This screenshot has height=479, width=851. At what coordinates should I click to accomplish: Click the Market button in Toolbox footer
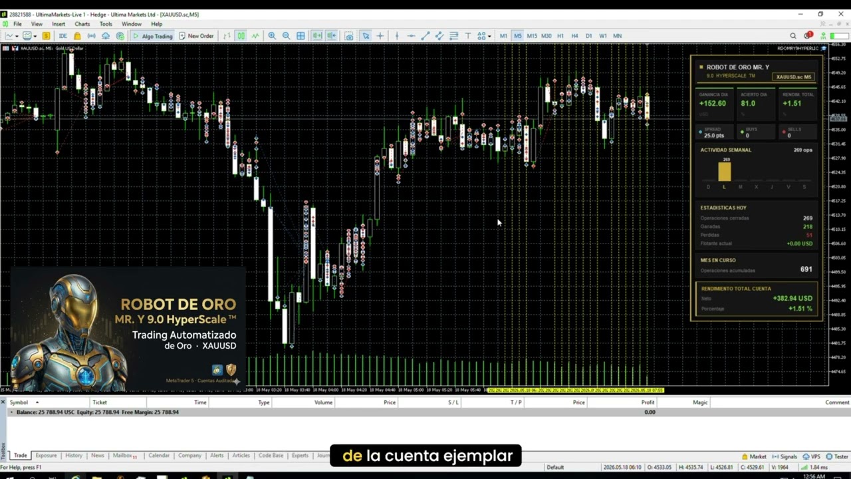(754, 456)
